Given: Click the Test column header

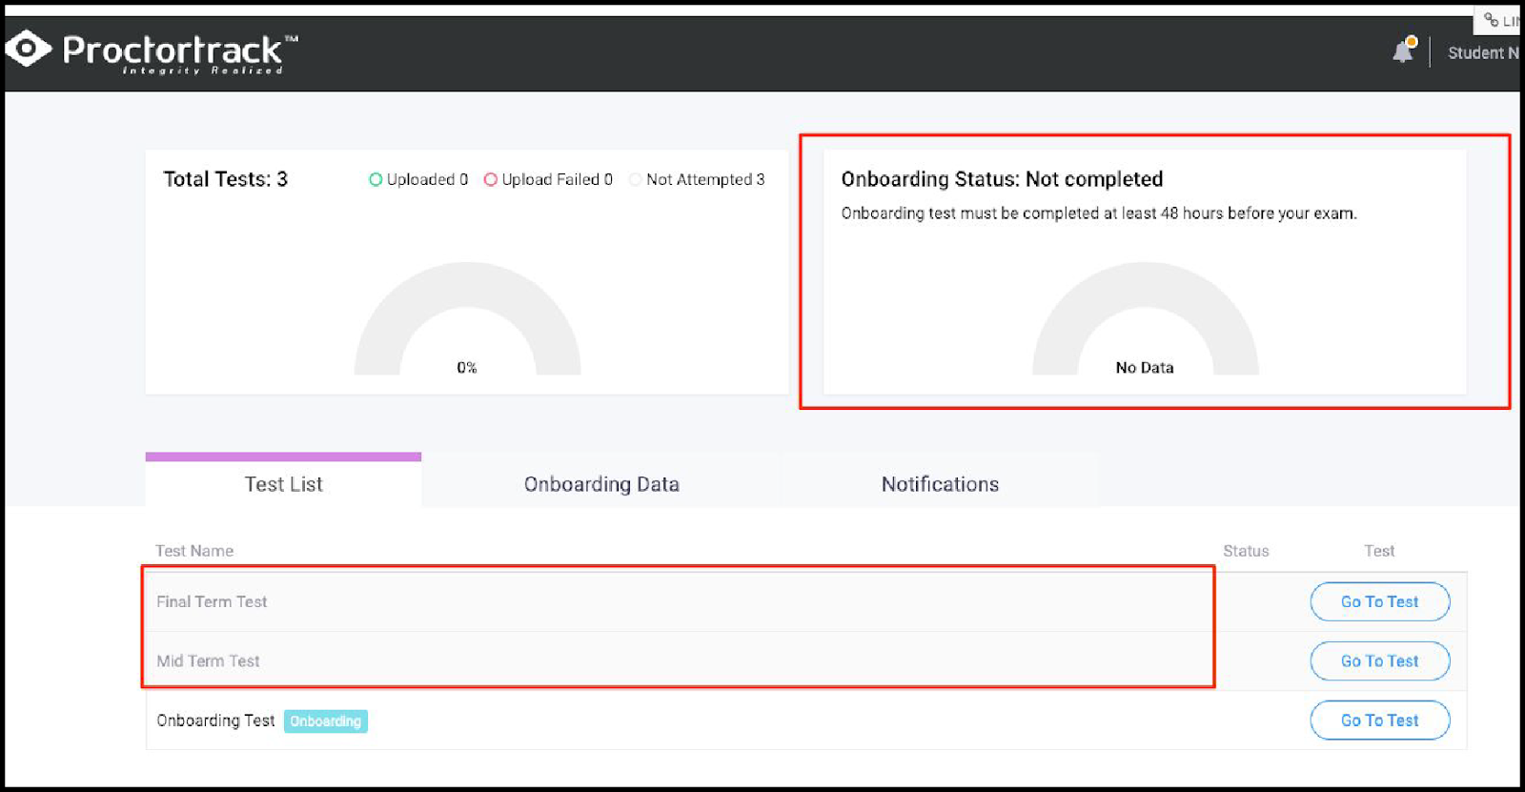Looking at the screenshot, I should [1379, 551].
